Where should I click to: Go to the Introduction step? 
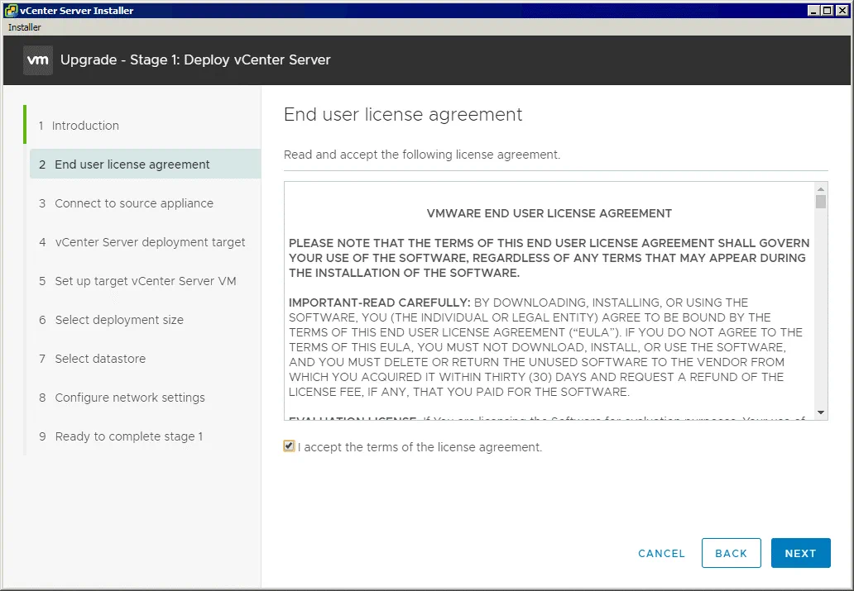(85, 126)
